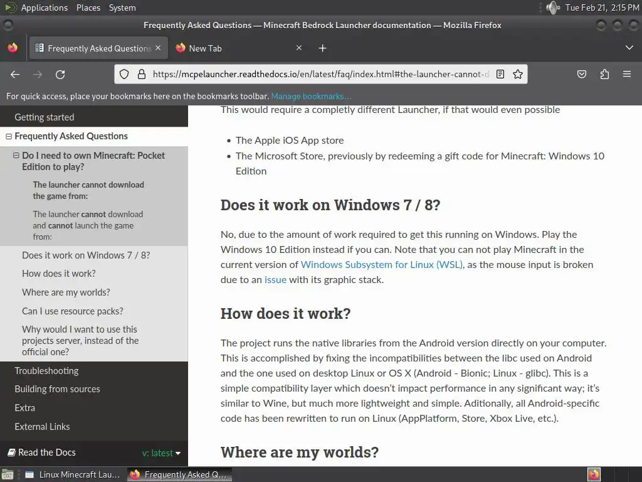
Task: Follow the 'issue' link
Action: click(275, 280)
